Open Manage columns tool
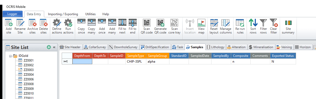Viewport: 316px width, 99px height. pyautogui.click(x=226, y=26)
